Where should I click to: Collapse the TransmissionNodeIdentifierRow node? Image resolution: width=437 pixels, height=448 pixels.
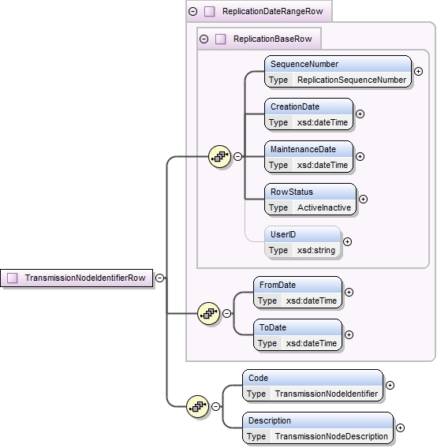pyautogui.click(x=160, y=278)
